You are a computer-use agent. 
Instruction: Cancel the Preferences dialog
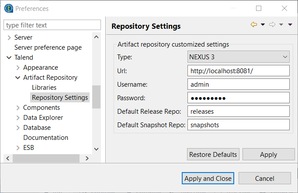click(264, 179)
